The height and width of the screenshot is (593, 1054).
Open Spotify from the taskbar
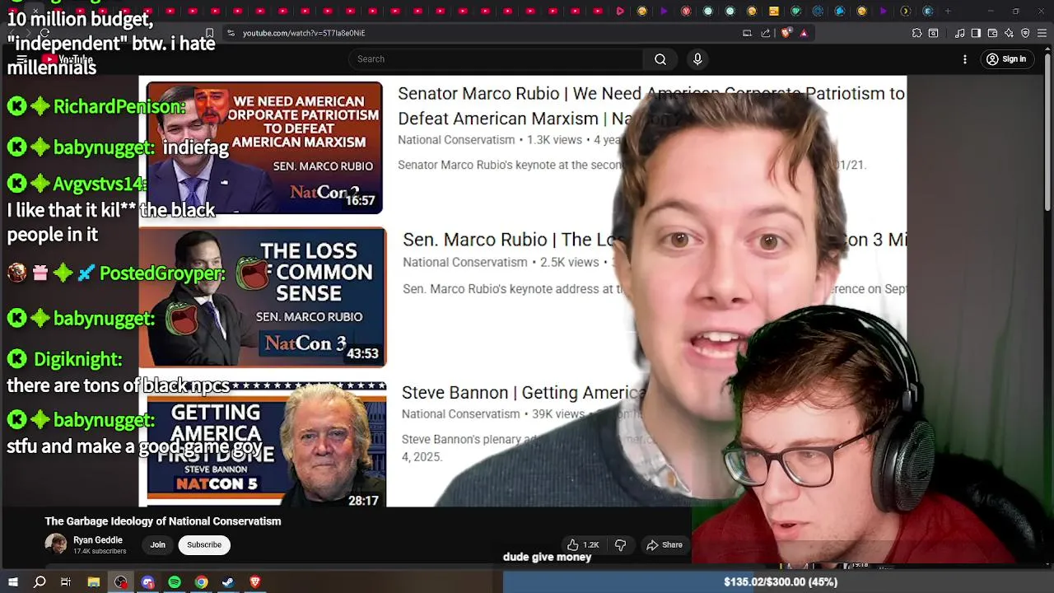click(x=175, y=582)
